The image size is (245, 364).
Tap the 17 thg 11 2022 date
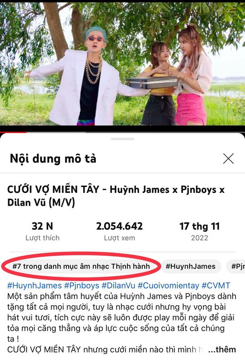click(x=200, y=231)
